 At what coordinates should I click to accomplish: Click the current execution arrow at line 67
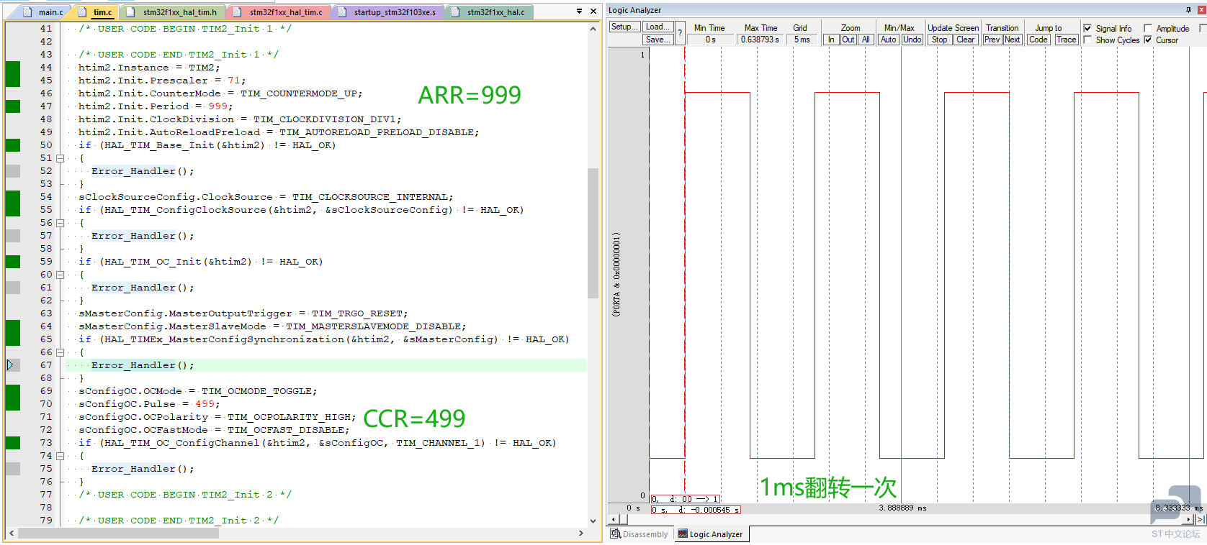pyautogui.click(x=10, y=365)
